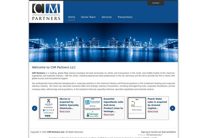
Task: Open the Contact tab at top
Action: click(x=156, y=3)
